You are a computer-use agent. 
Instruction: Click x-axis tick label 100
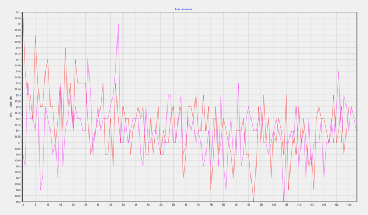(274, 205)
